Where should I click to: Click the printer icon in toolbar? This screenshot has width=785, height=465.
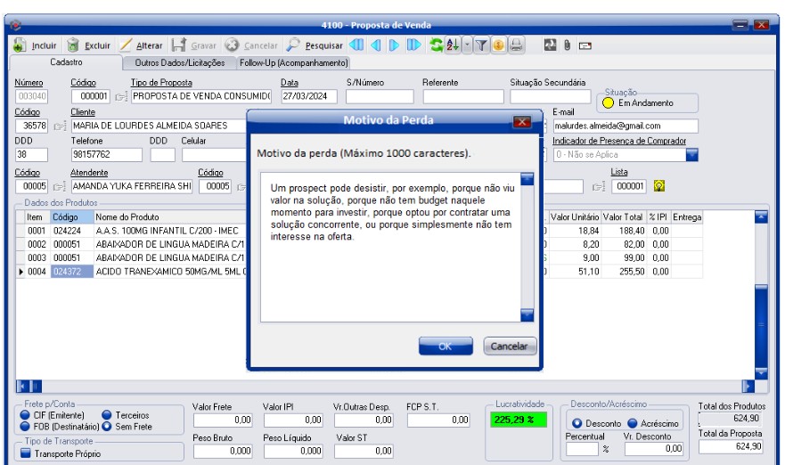517,45
